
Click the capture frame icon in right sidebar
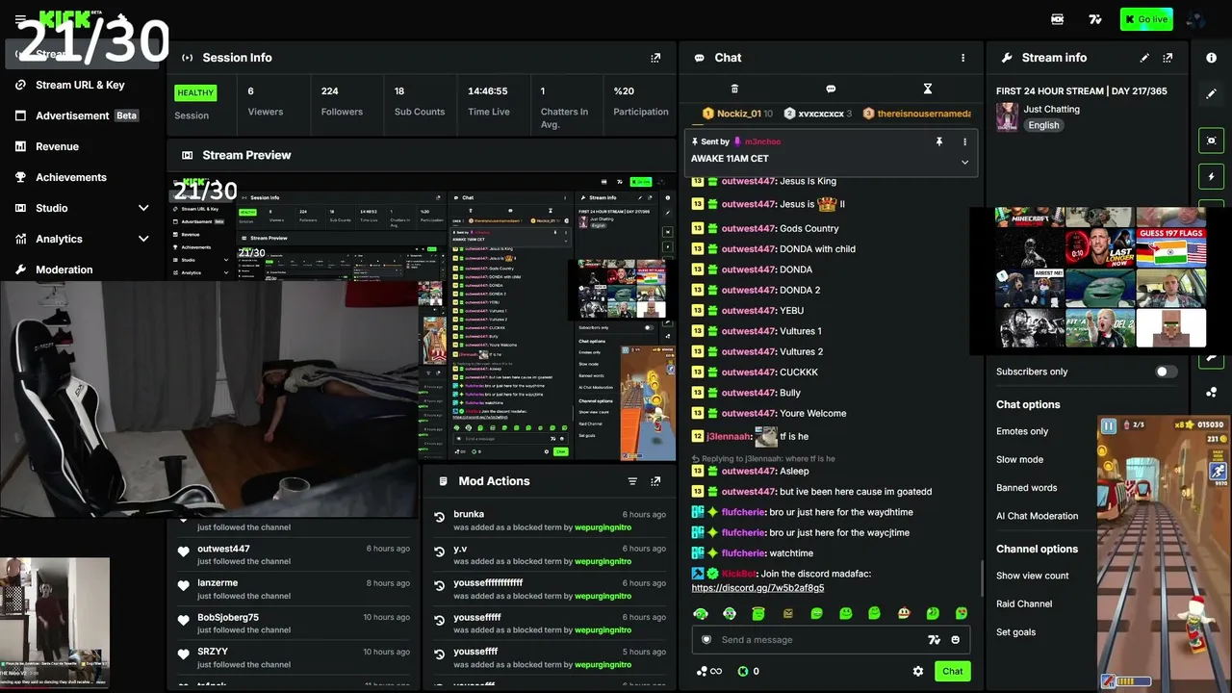1211,141
